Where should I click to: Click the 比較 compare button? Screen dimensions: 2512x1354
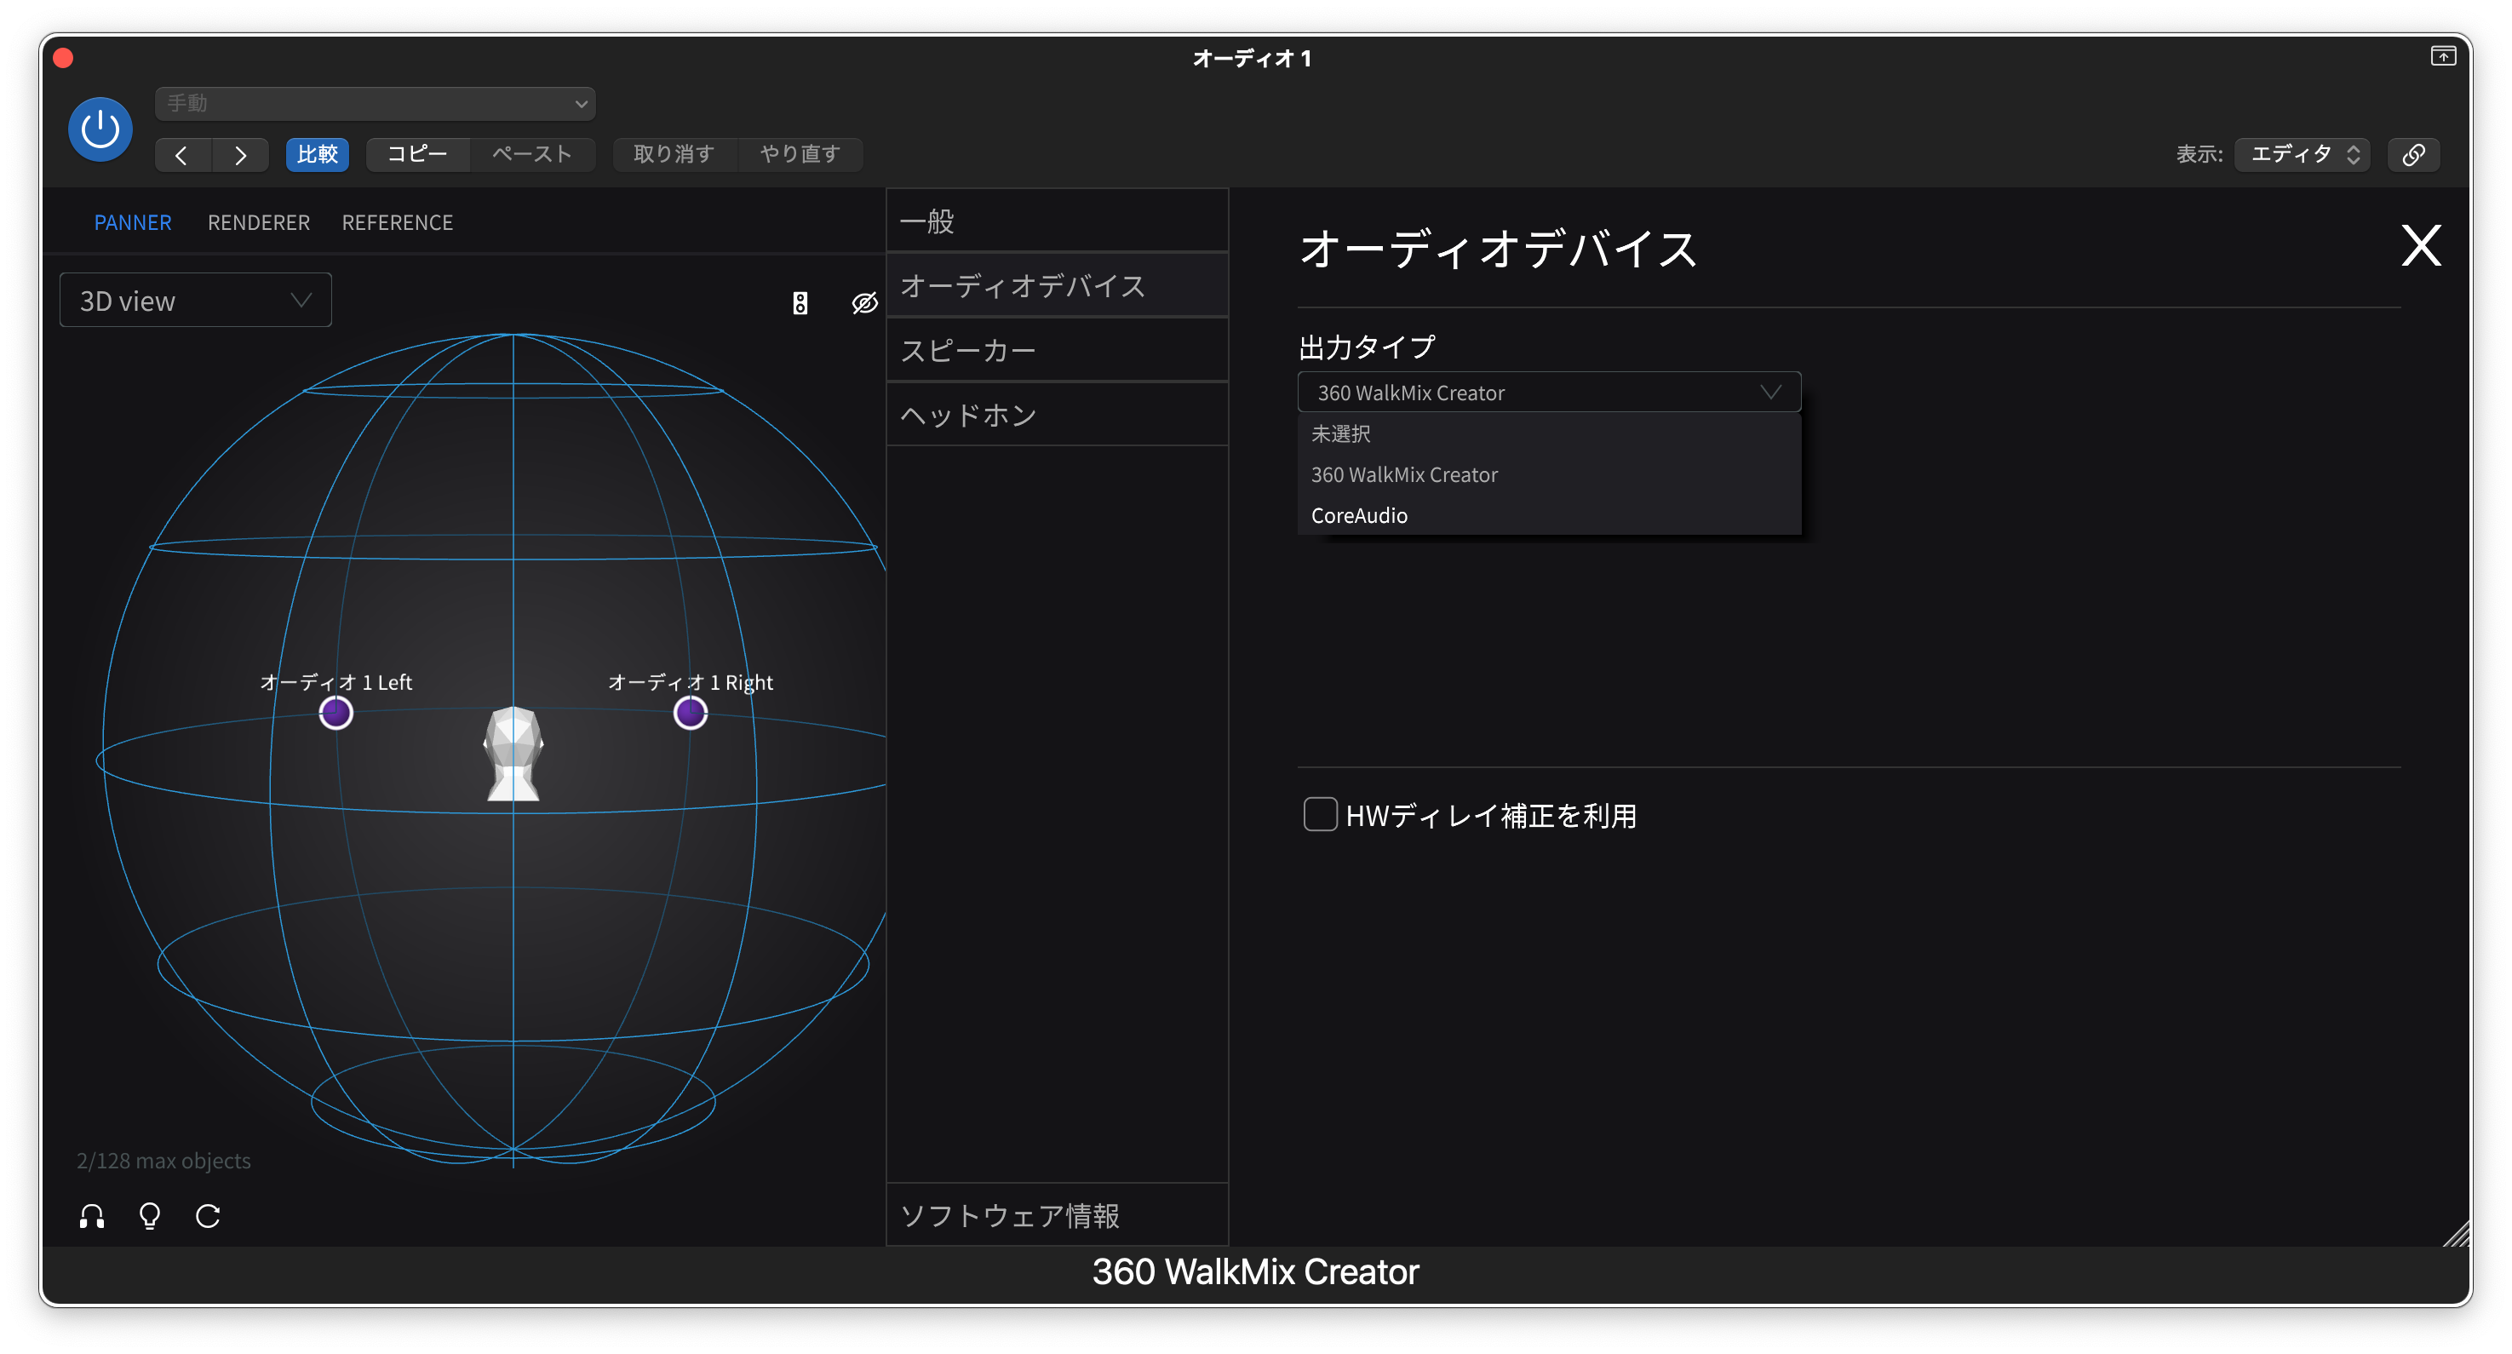pos(317,154)
